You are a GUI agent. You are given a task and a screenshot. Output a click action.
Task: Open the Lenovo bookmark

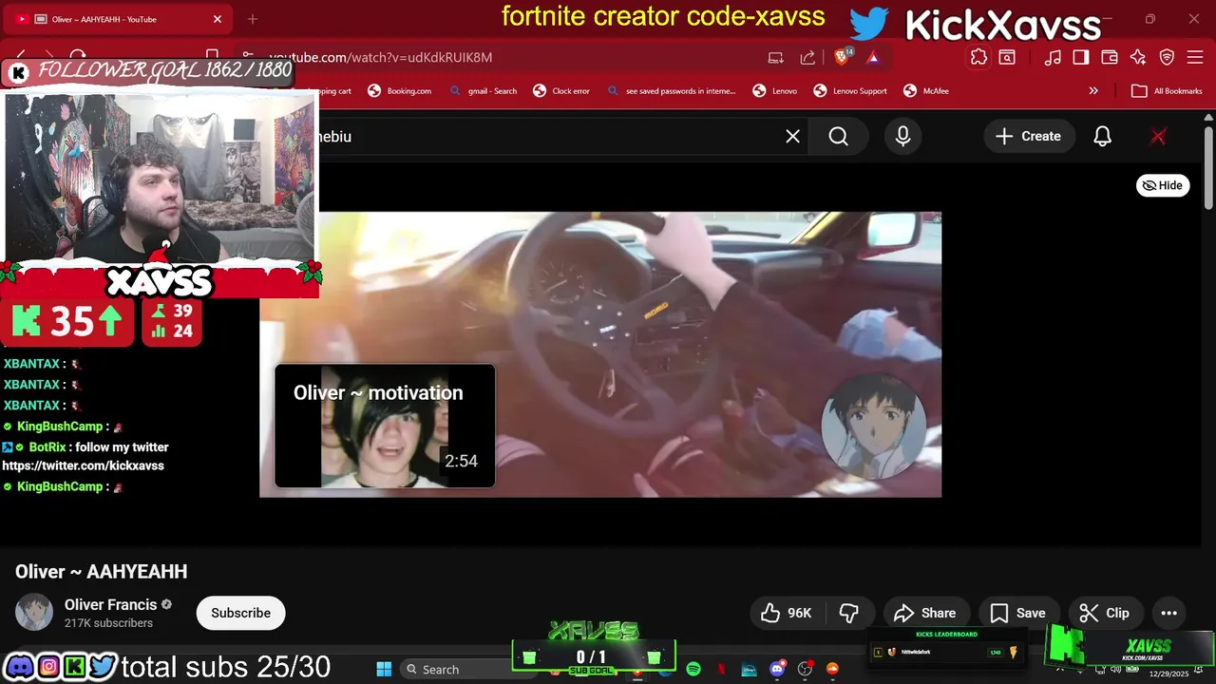point(775,91)
